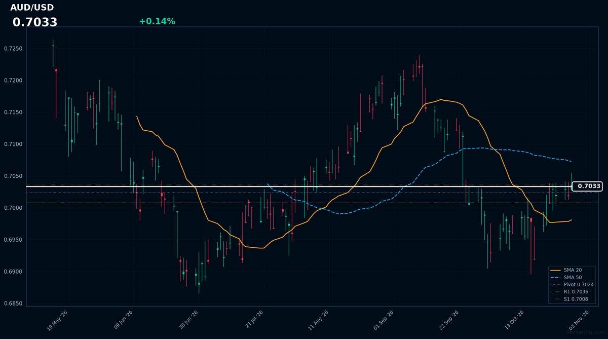Click the Pivot 0.7024 legend entry
Viewport: 608px width, 339px height.
pos(573,285)
